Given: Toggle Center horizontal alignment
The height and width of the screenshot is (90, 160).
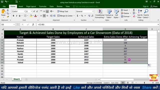Looking at the screenshot, I should tap(44, 16).
